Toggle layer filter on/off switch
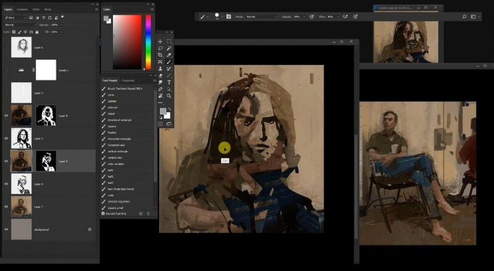The image size is (494, 271). pyautogui.click(x=63, y=17)
